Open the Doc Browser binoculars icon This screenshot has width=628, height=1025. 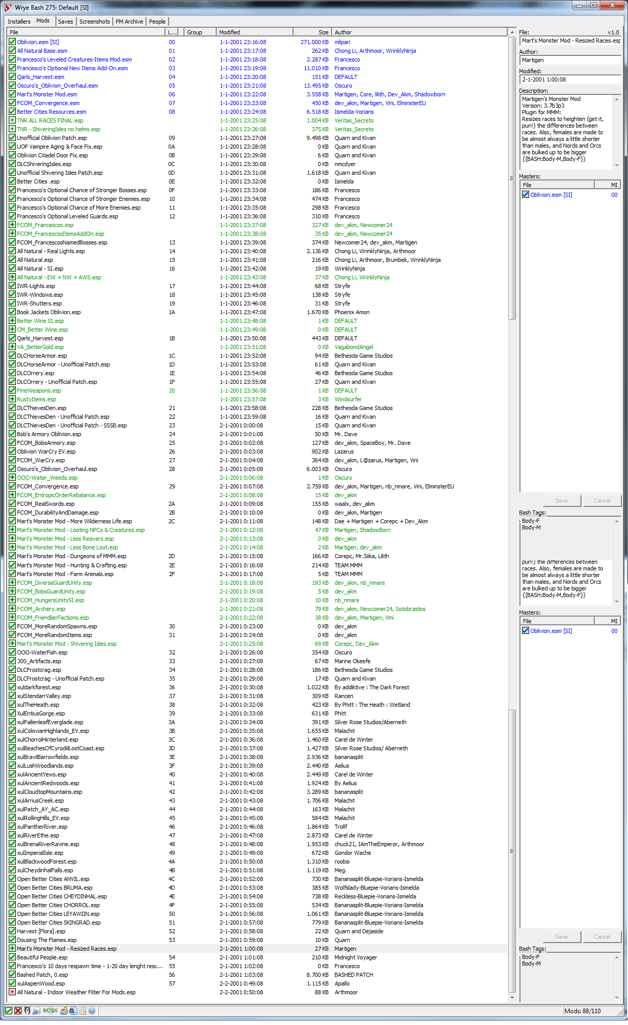coord(73,1011)
